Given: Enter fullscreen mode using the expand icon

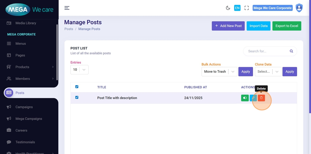Looking at the screenshot, I should (x=247, y=8).
